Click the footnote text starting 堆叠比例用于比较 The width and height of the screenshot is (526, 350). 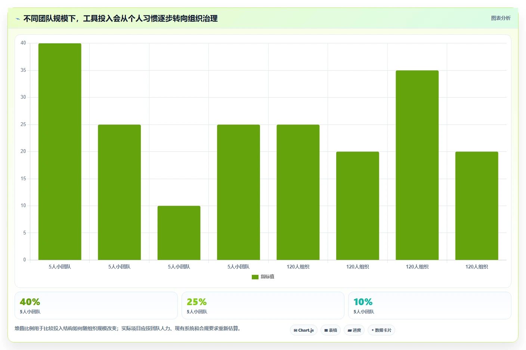pos(129,328)
